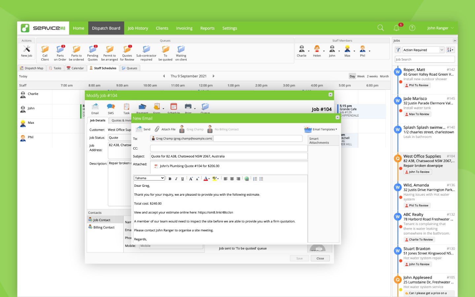Click the New Job icon
Screen dimensions: 475x297
(27, 49)
